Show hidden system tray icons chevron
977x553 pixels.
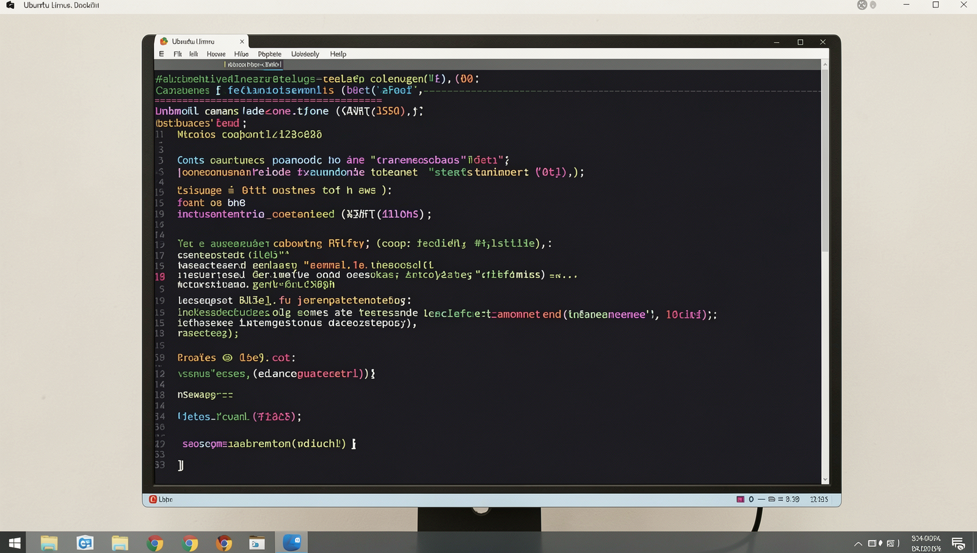coord(858,543)
